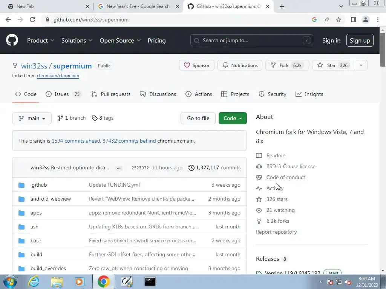
Task: Switch to the New Year's Eve Google Search tab
Action: (x=138, y=6)
